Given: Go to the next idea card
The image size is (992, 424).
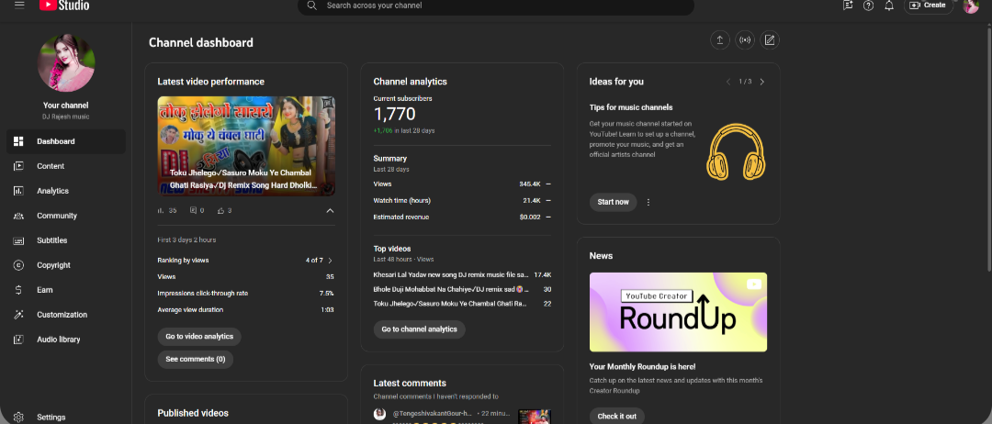Looking at the screenshot, I should [761, 82].
